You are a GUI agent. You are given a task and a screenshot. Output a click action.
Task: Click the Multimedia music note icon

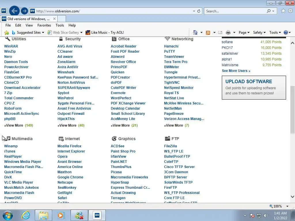[8, 138]
